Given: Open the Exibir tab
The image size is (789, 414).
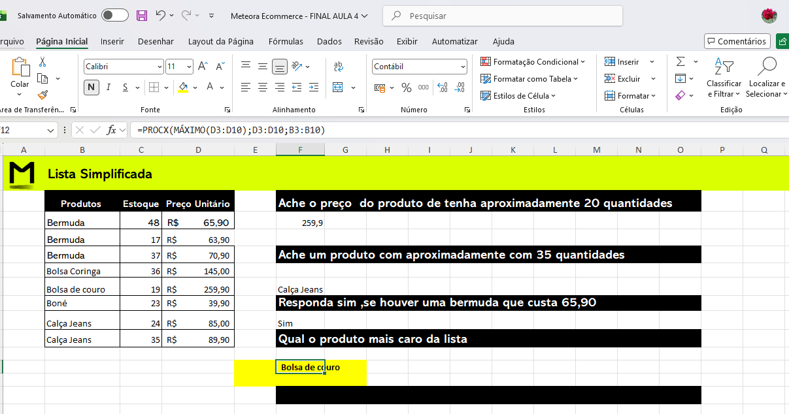Looking at the screenshot, I should [x=407, y=41].
